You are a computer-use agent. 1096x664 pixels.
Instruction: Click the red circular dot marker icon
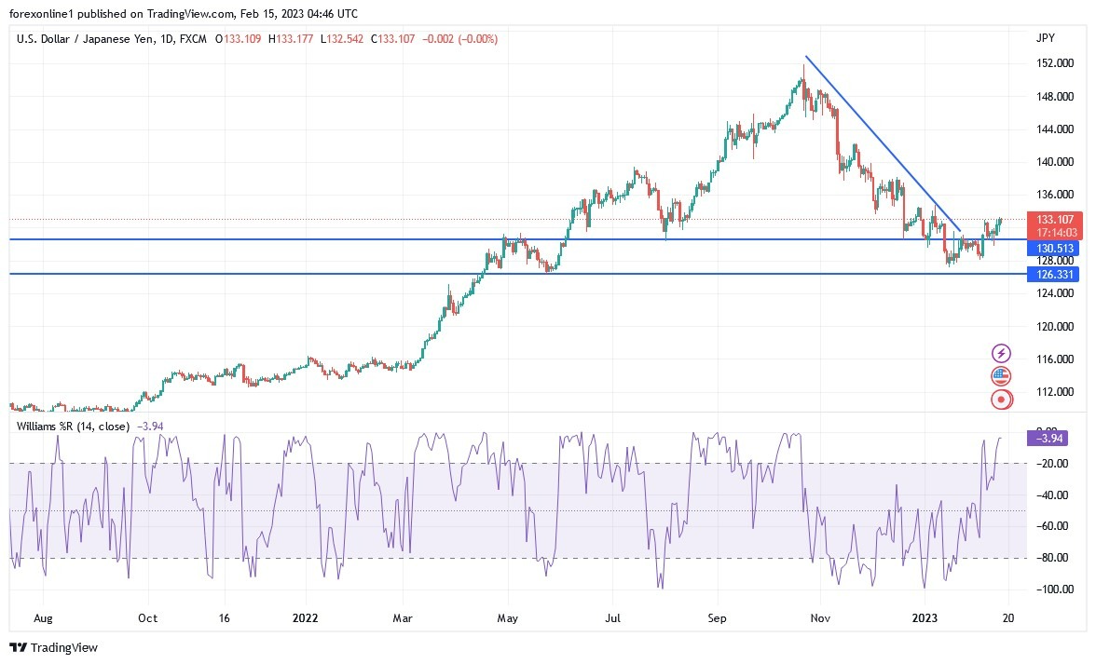(1001, 399)
